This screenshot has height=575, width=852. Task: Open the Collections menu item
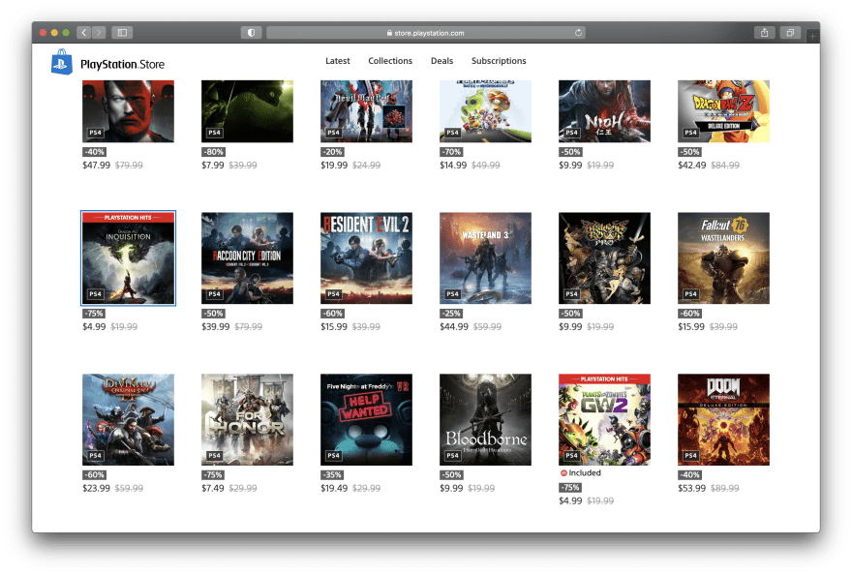[390, 61]
